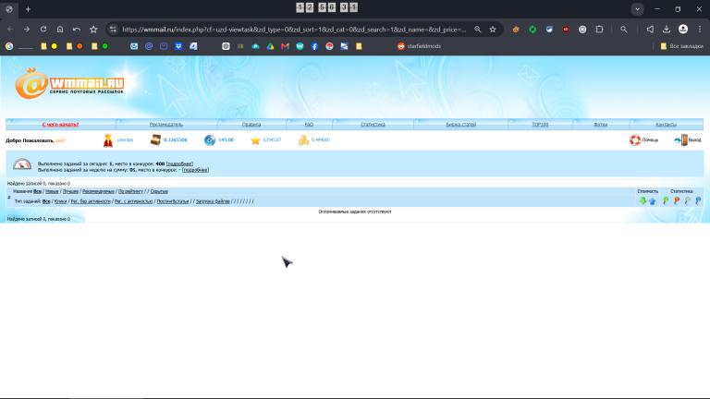This screenshot has height=399, width=710.
Task: Click the address bar URL field
Action: pos(294,30)
